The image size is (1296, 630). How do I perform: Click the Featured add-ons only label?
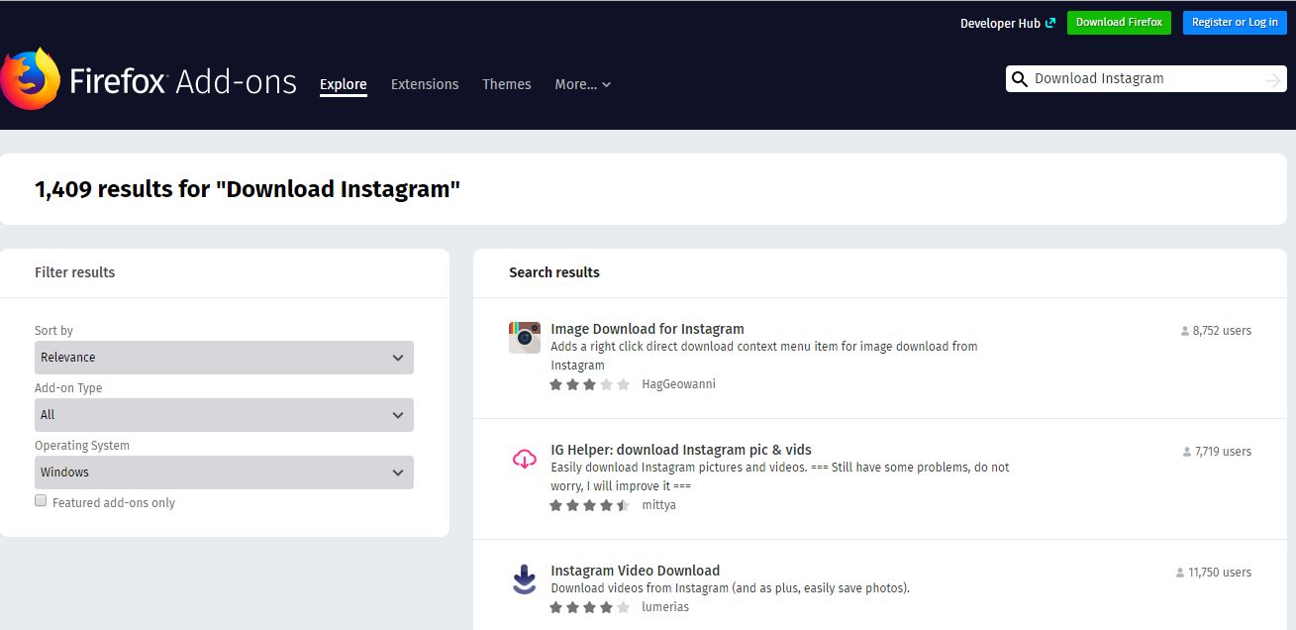(114, 503)
